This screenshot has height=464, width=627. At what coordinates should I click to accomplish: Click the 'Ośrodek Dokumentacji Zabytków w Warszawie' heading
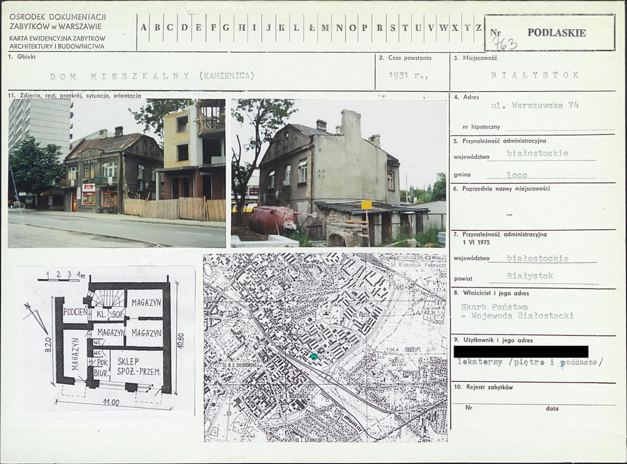click(x=58, y=21)
